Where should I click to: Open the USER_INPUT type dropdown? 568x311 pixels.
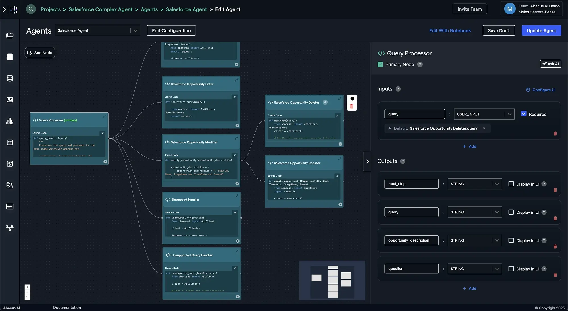484,114
